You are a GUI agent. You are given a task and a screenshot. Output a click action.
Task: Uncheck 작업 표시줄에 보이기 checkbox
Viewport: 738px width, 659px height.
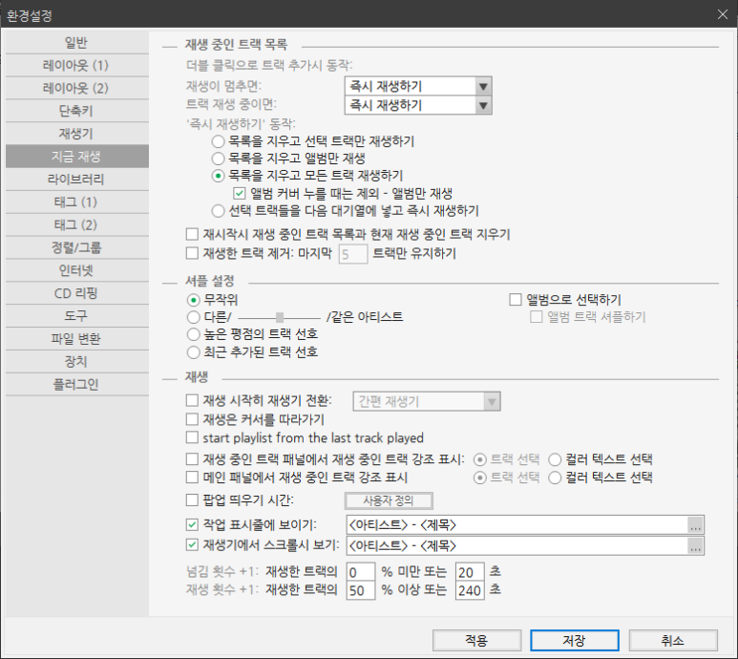[x=192, y=524]
